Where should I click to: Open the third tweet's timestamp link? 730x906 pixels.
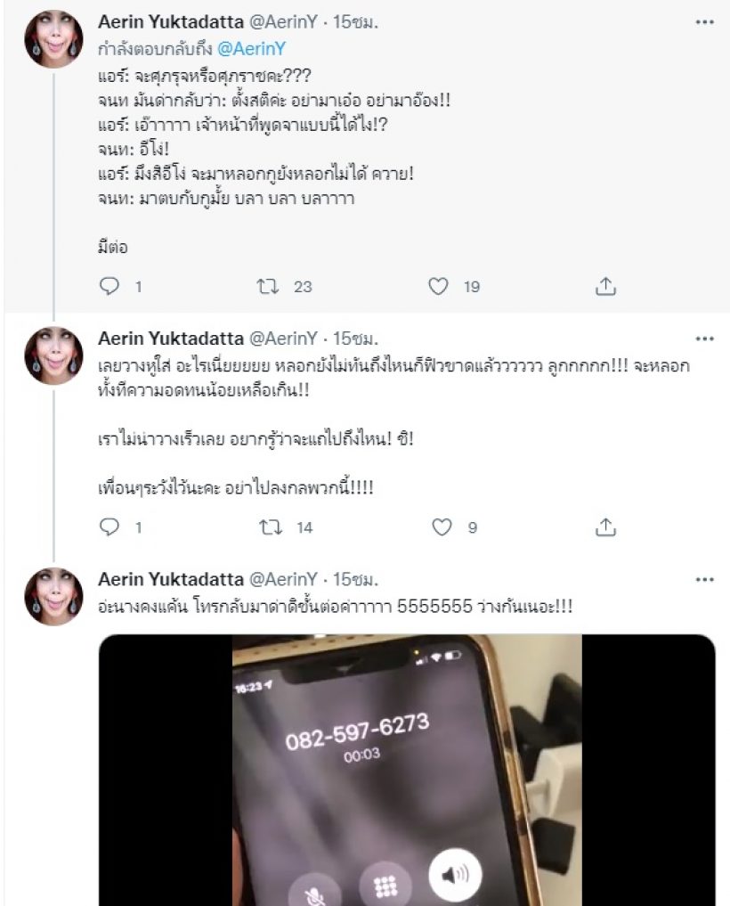355,579
